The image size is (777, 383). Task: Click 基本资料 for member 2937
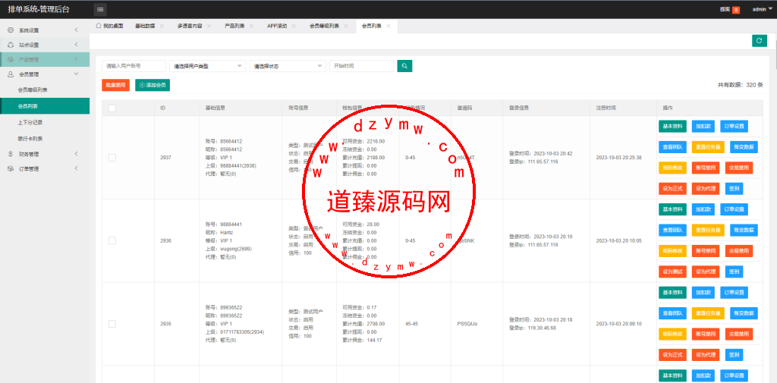[672, 127]
